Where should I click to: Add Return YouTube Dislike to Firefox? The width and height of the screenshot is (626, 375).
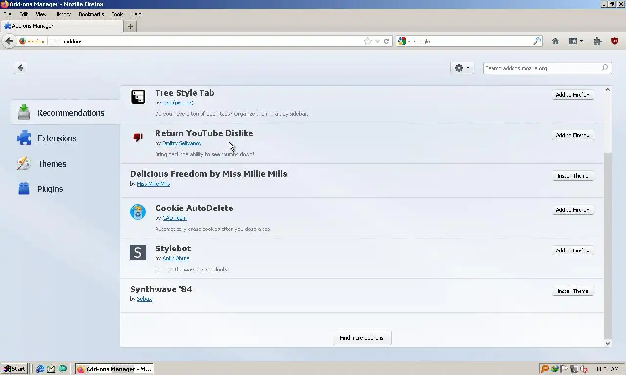[x=573, y=135]
